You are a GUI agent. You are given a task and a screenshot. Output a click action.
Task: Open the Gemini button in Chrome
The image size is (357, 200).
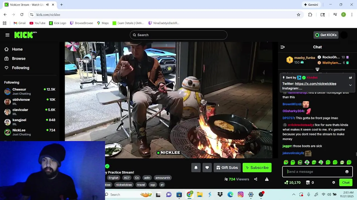311,5
